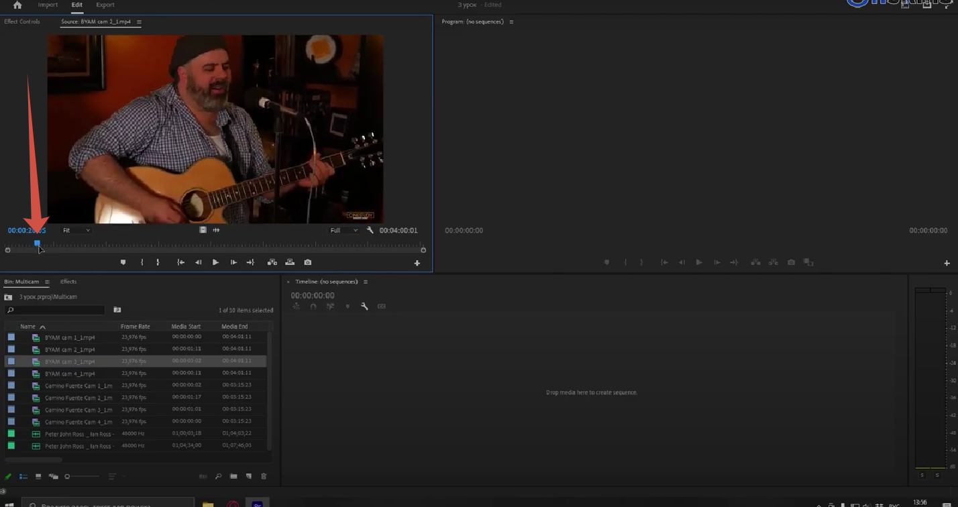Switch bin to Icon View
958x507 pixels.
click(38, 476)
